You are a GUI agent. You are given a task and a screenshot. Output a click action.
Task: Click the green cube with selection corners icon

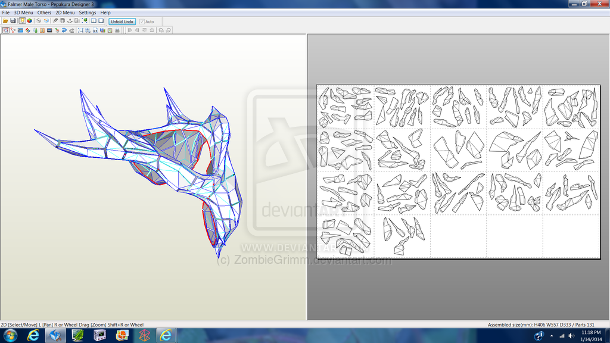pos(85,21)
